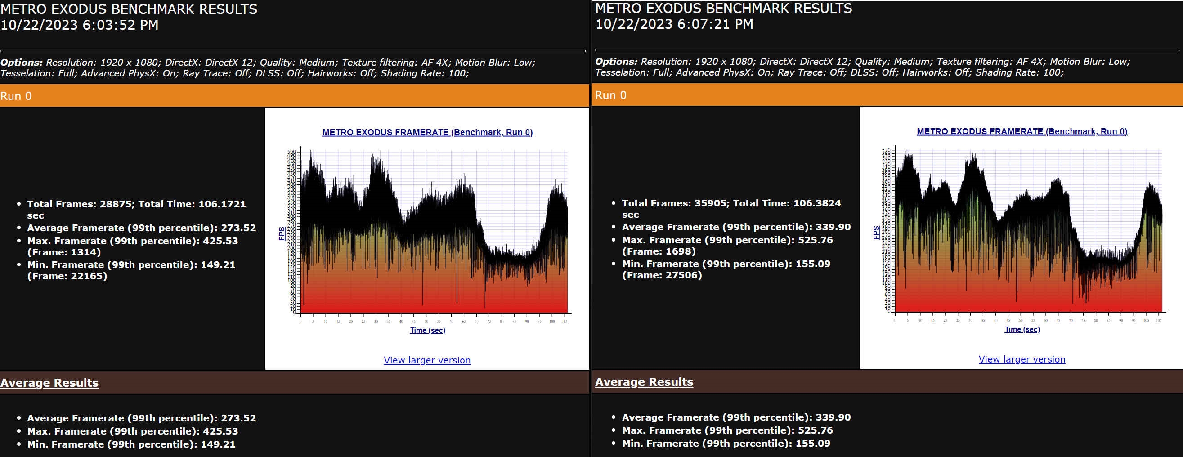Click Min. Framerate 155.09 (Frame: 27506) entry
Viewport: 1183px width, 457px height.
(726, 269)
